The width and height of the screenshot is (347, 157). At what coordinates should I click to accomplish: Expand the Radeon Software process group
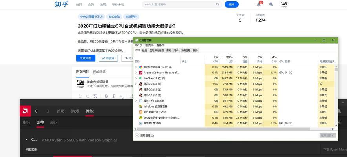(136, 73)
